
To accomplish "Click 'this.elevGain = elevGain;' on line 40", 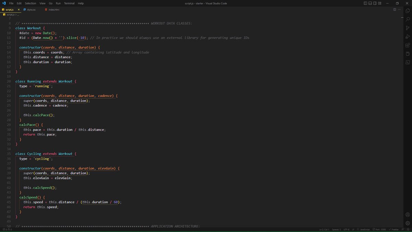I will 48,178.
